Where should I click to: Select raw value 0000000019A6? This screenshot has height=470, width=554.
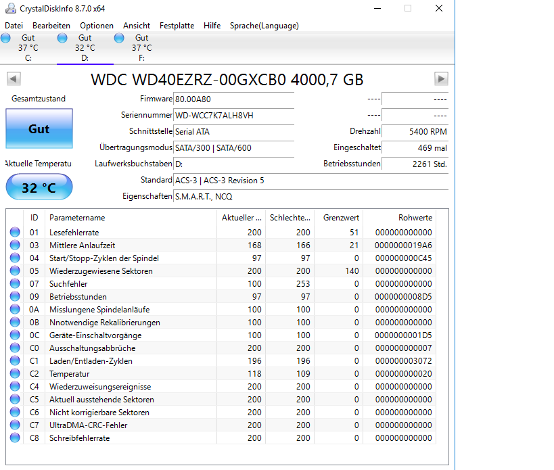tap(403, 245)
